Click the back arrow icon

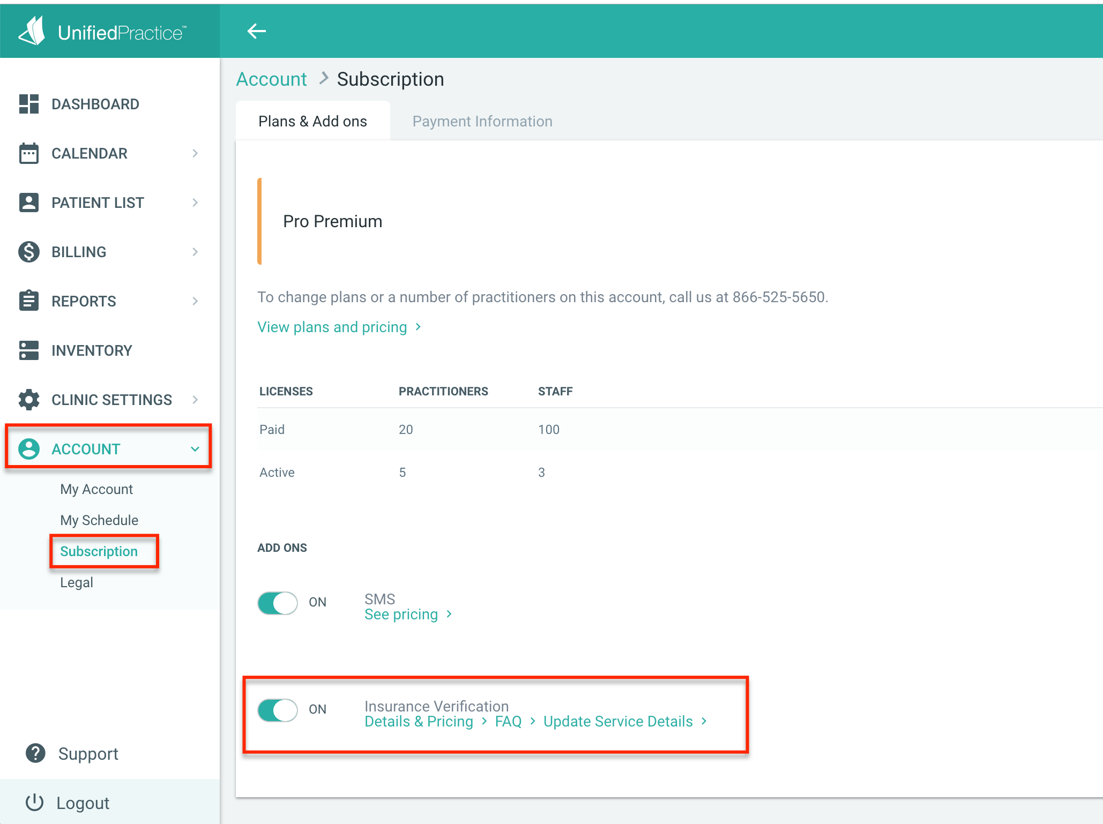[256, 31]
